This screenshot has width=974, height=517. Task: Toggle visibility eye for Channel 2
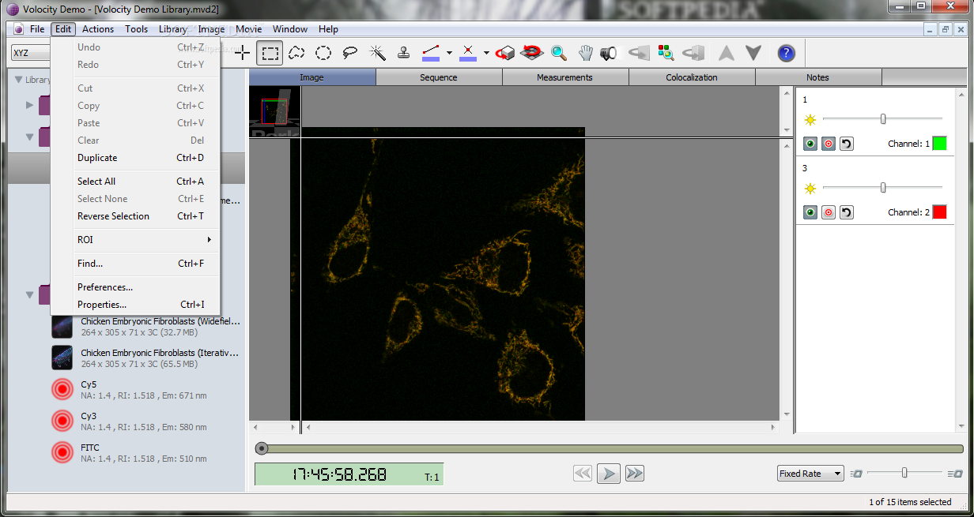[810, 212]
